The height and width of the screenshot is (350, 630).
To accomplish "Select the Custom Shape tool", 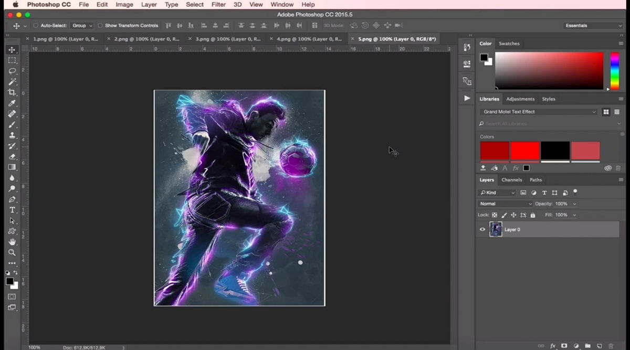I will click(12, 231).
